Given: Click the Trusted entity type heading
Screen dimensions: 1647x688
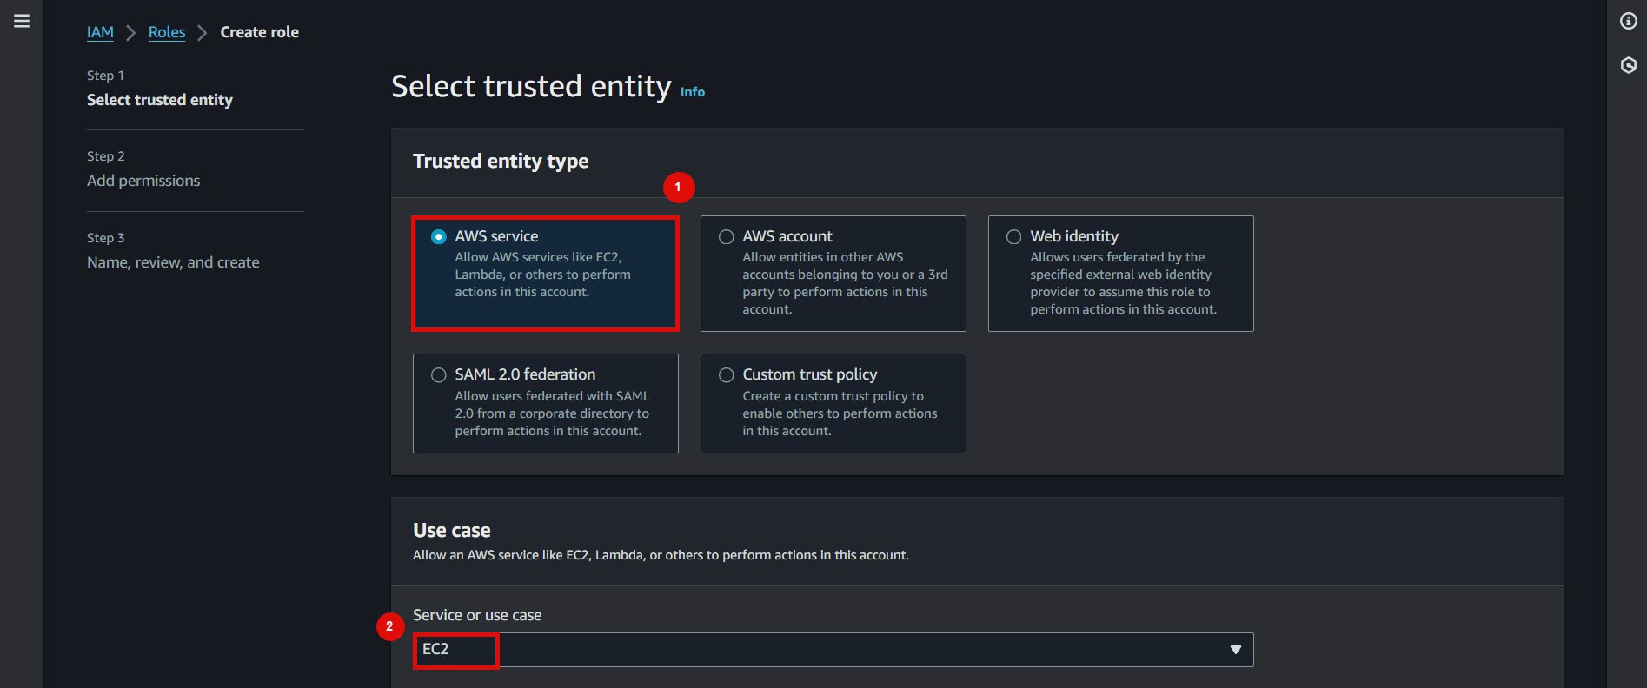Looking at the screenshot, I should (x=501, y=161).
